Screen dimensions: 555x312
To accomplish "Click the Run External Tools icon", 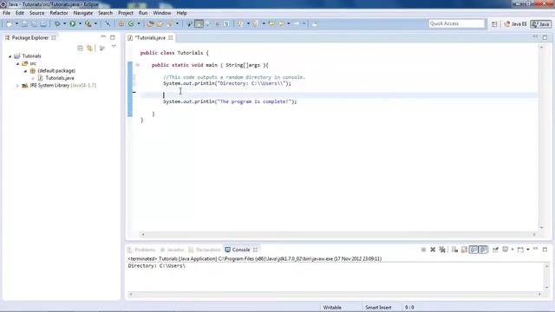I will [88, 23].
